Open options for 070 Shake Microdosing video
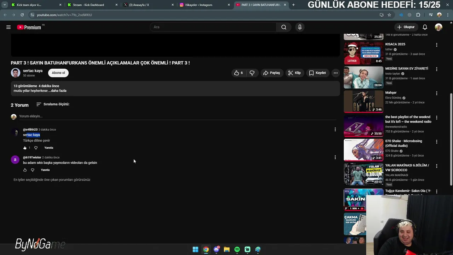The height and width of the screenshot is (255, 453). click(436, 142)
